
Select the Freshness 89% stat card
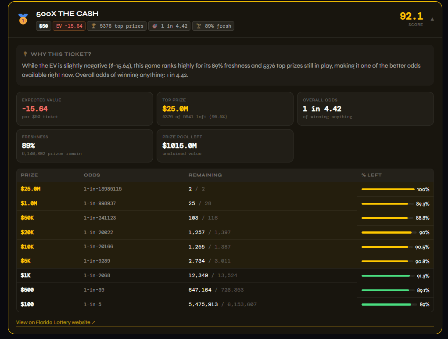tap(84, 145)
